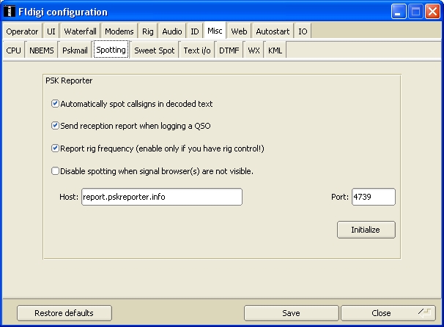Select the Sweet Spot sub-tab
The height and width of the screenshot is (327, 444).
coord(154,50)
